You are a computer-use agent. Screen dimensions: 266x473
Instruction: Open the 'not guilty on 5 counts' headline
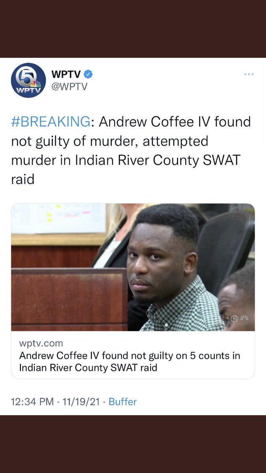point(130,362)
